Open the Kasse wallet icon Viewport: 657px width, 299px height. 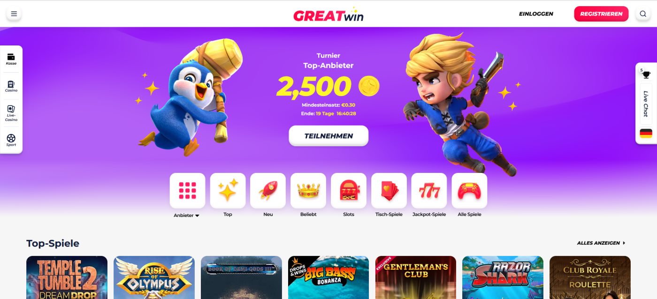point(11,59)
